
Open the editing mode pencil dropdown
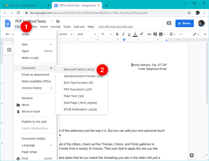coord(196,34)
